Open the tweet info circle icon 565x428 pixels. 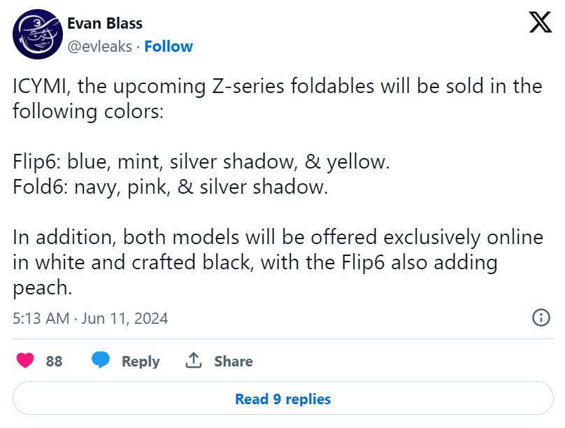tap(541, 318)
